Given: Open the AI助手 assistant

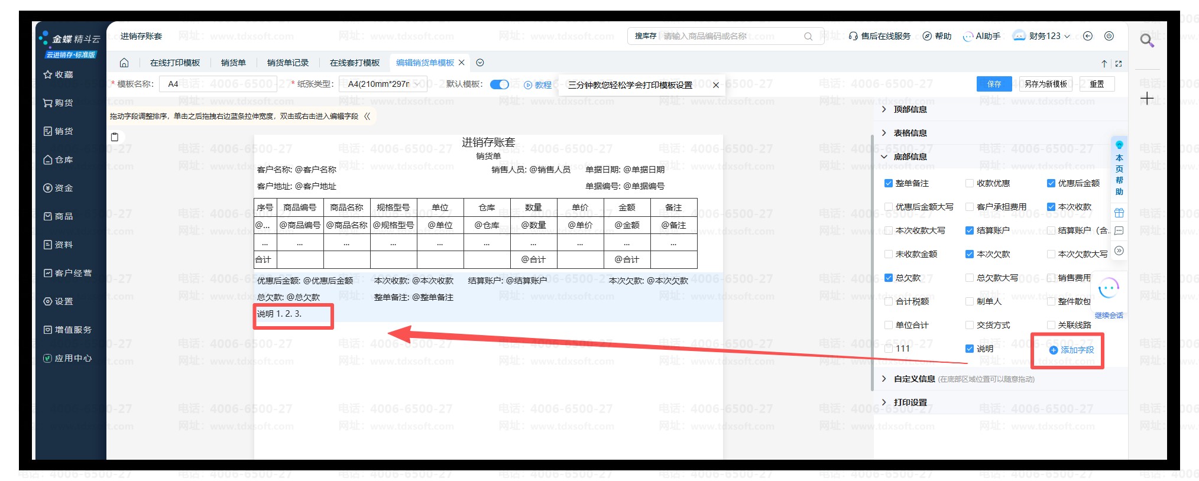Looking at the screenshot, I should [981, 36].
